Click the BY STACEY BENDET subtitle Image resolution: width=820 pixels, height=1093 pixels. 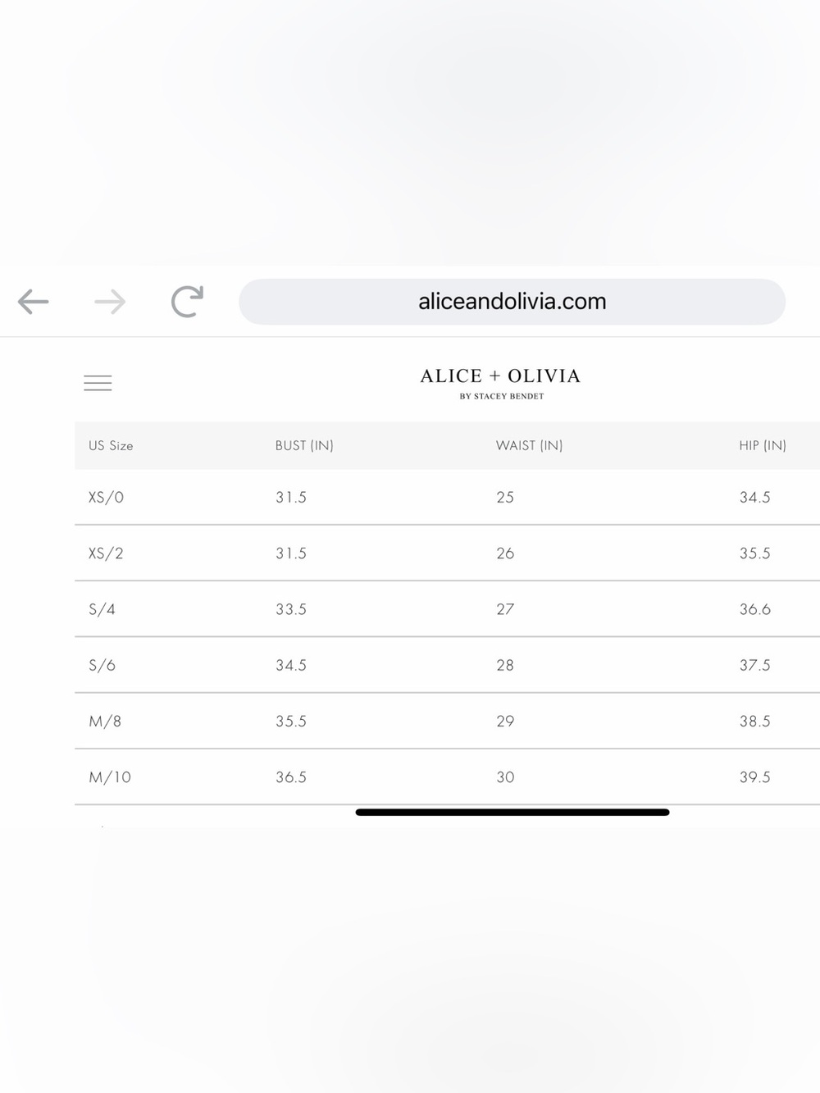pyautogui.click(x=502, y=396)
